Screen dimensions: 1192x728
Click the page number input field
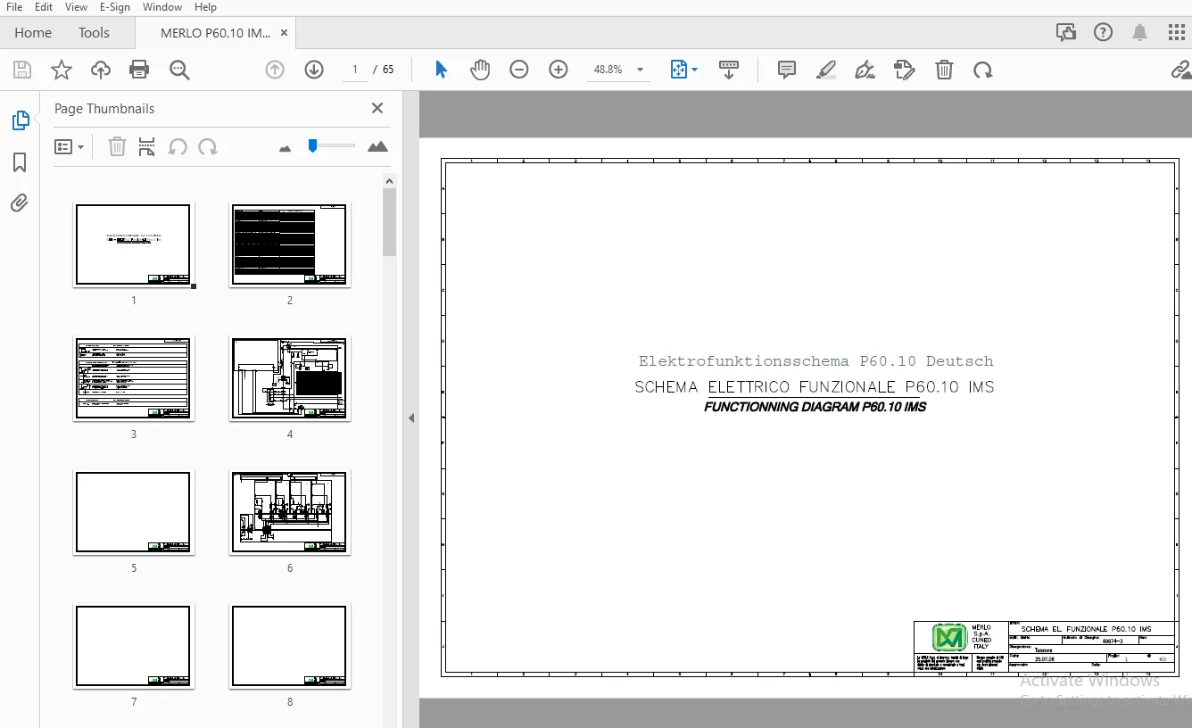pyautogui.click(x=354, y=70)
